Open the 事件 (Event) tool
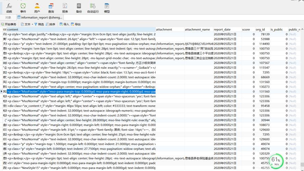This screenshot has height=171, width=304. (x=23, y=8)
